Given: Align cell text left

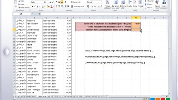Looking at the screenshot, I should point(56,6).
